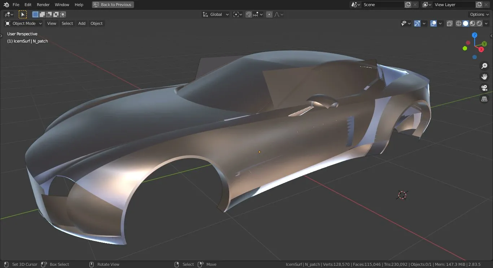Screen dimensions: 493x268
Task: Toggle orthographic view with the grid icon
Action: pos(484,99)
